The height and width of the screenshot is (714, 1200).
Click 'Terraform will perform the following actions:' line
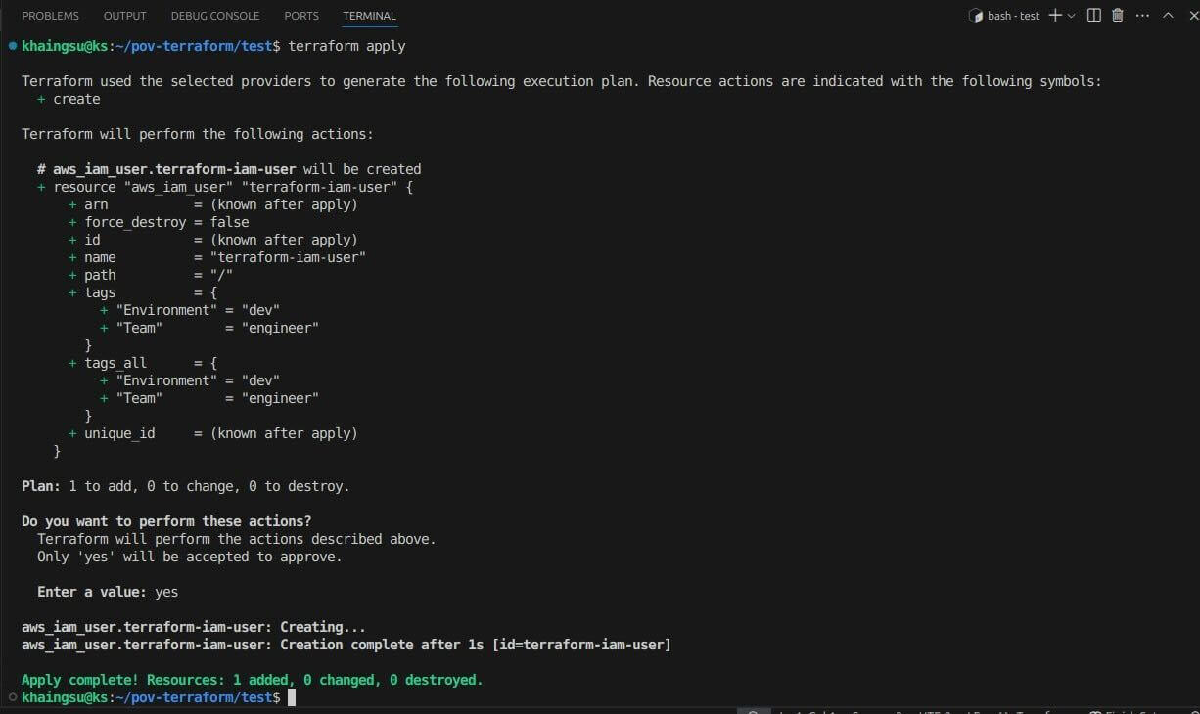198,134
